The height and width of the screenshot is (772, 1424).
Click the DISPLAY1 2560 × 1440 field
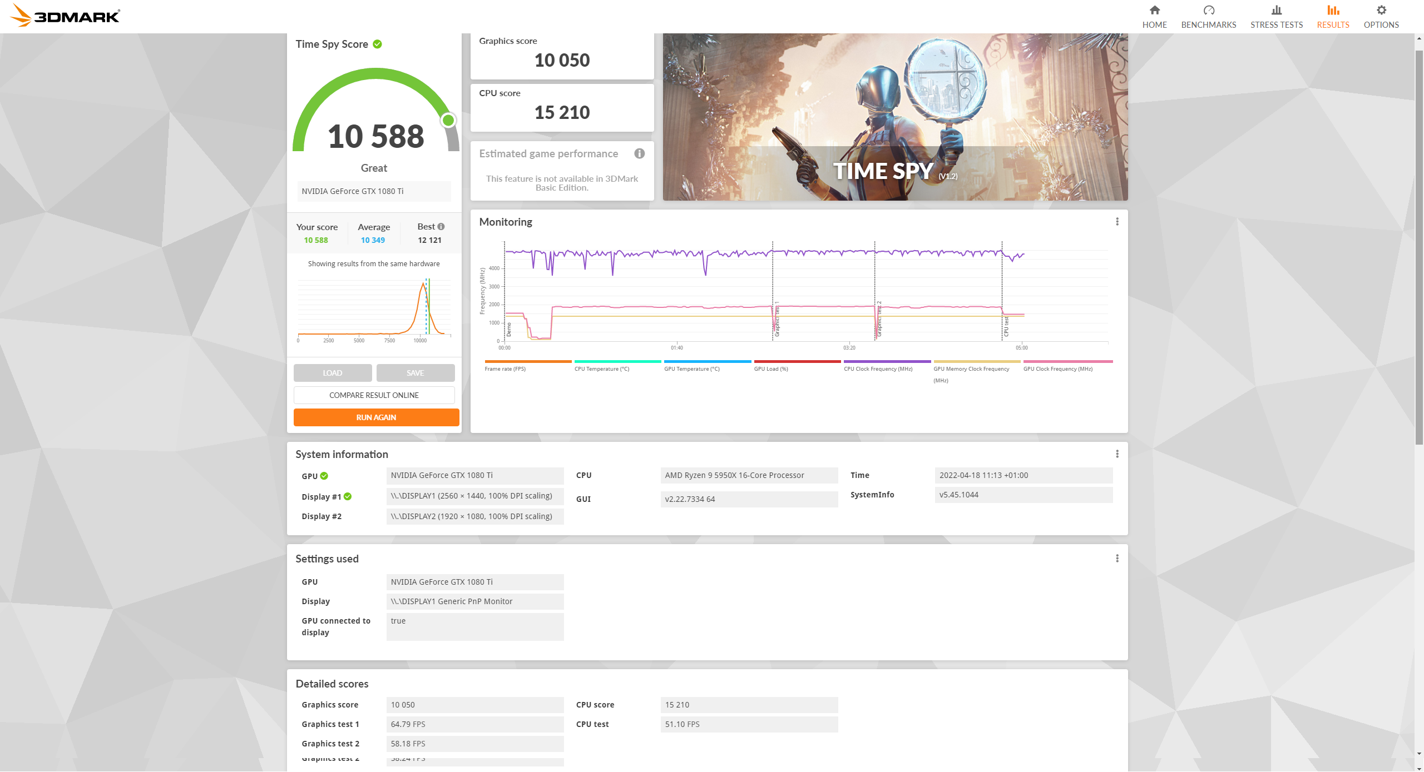[x=475, y=496]
